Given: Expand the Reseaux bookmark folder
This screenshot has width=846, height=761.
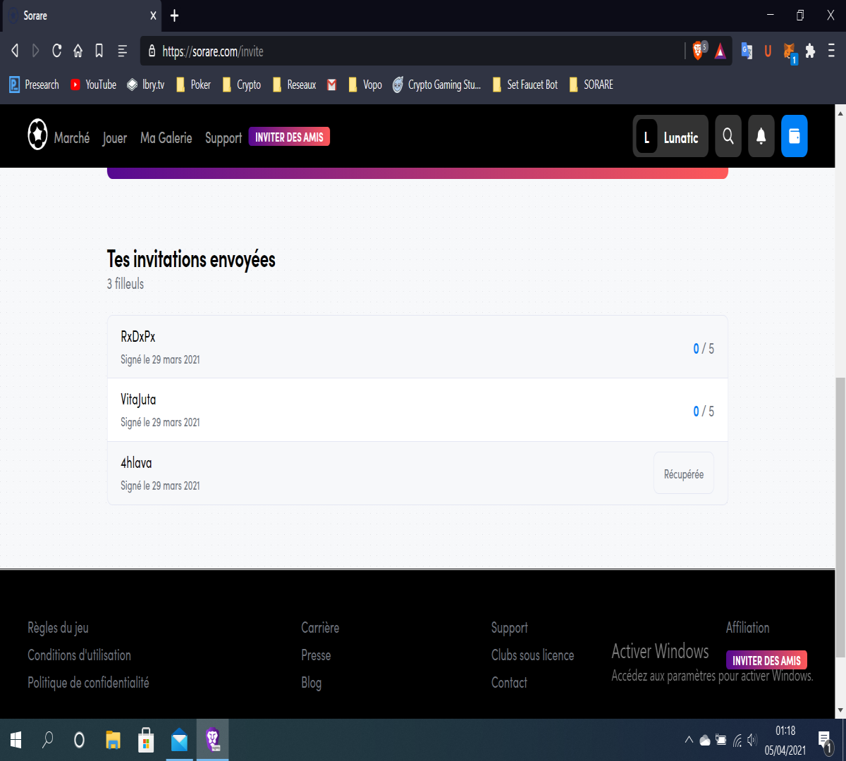Looking at the screenshot, I should 294,85.
